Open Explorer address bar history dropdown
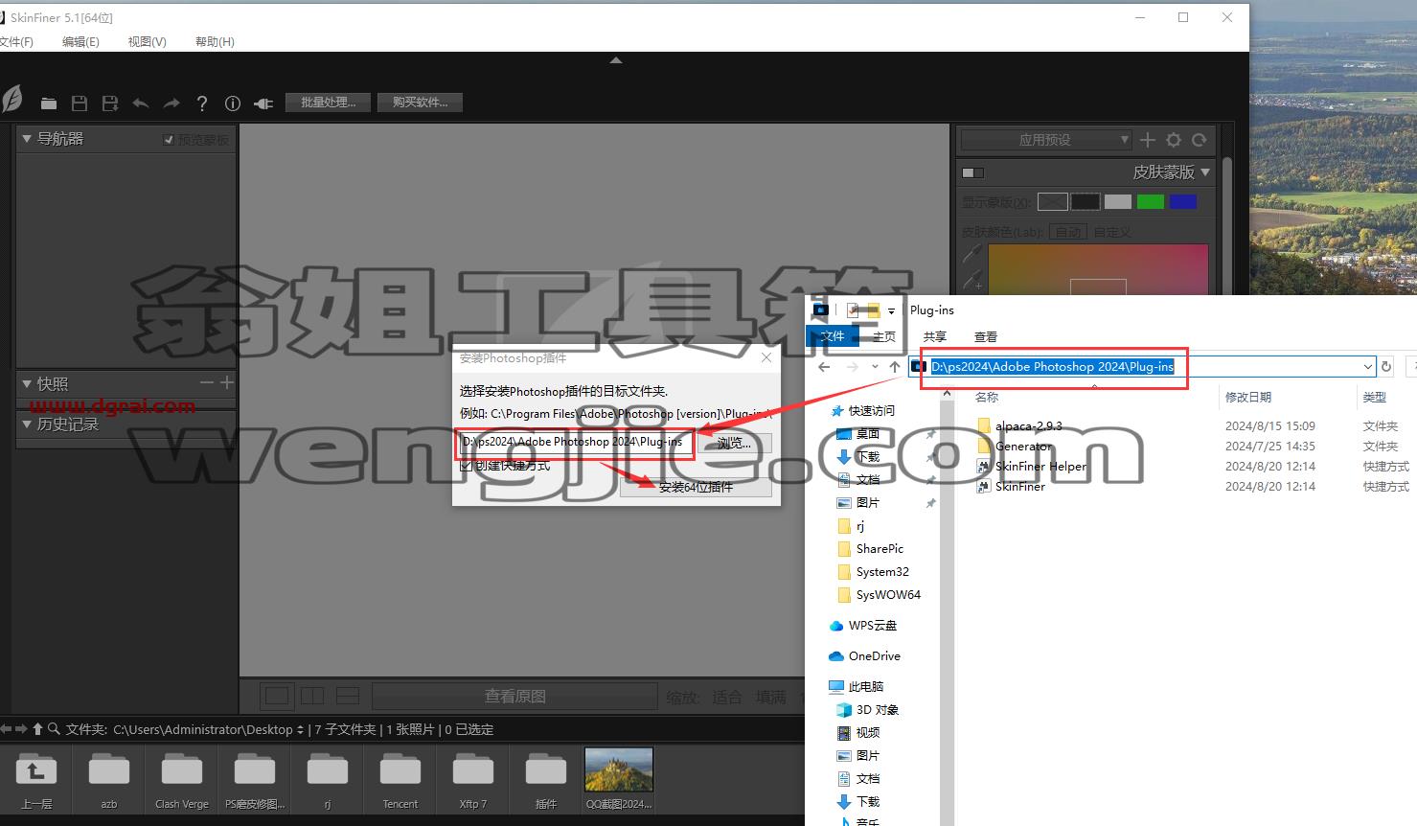Viewport: 1417px width, 826px height. click(x=1367, y=367)
